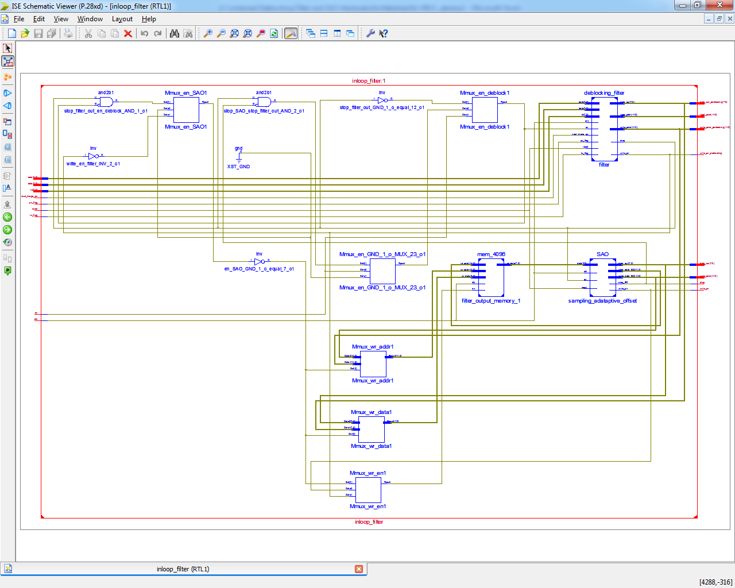
Task: Click the left-pointing blue cone icon
Action: [7, 106]
